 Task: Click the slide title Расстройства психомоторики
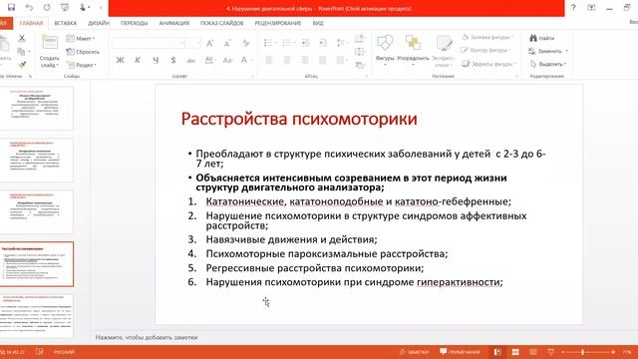pyautogui.click(x=299, y=119)
